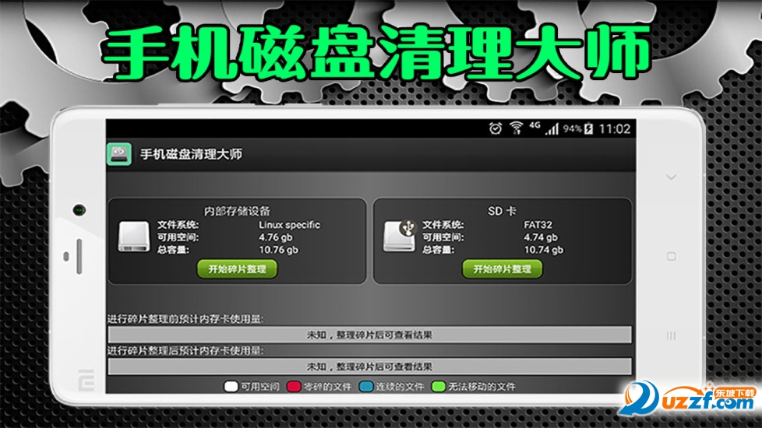Image resolution: width=762 pixels, height=428 pixels.
Task: Click the 进行碎片整理后预计内存卡使用量 label
Action: coord(185,350)
